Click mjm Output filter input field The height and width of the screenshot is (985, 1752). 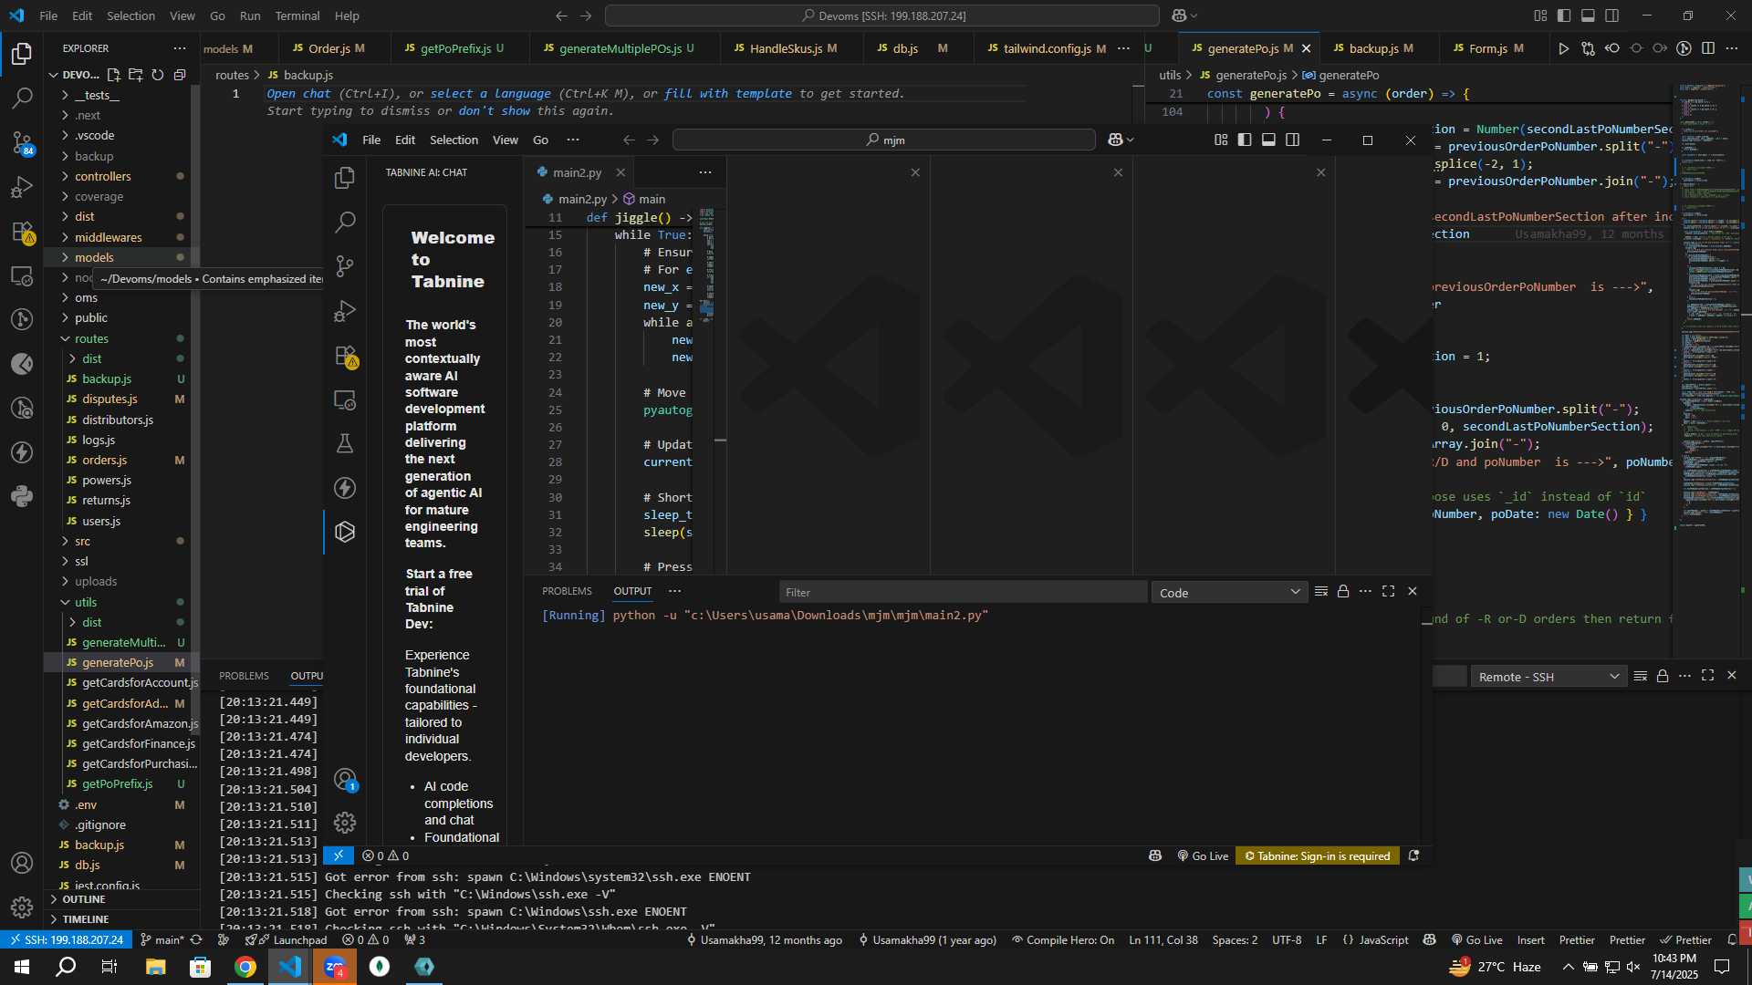[963, 592]
